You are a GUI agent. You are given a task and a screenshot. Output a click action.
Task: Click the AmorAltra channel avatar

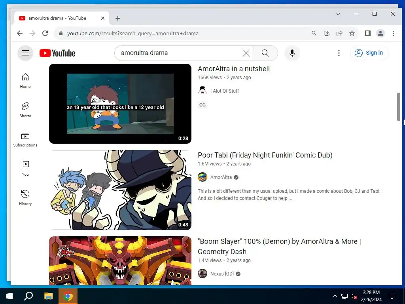click(202, 177)
